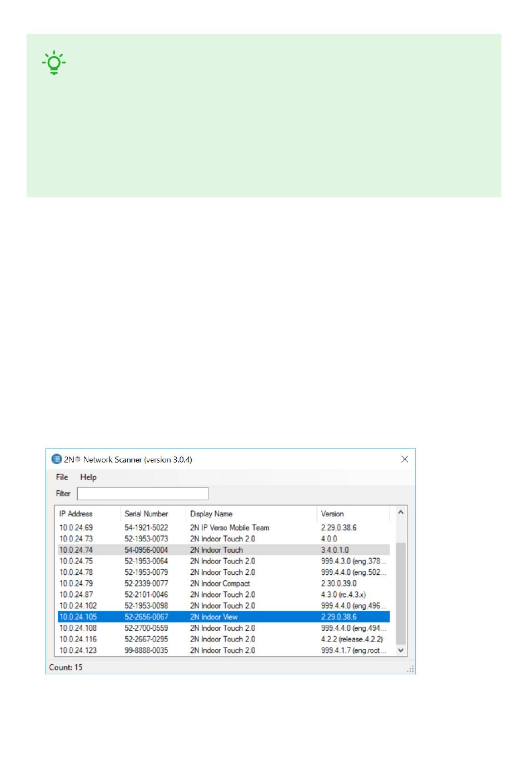This screenshot has width=528, height=771.
Task: Click serial number 52-2339-0077
Action: click(146, 583)
